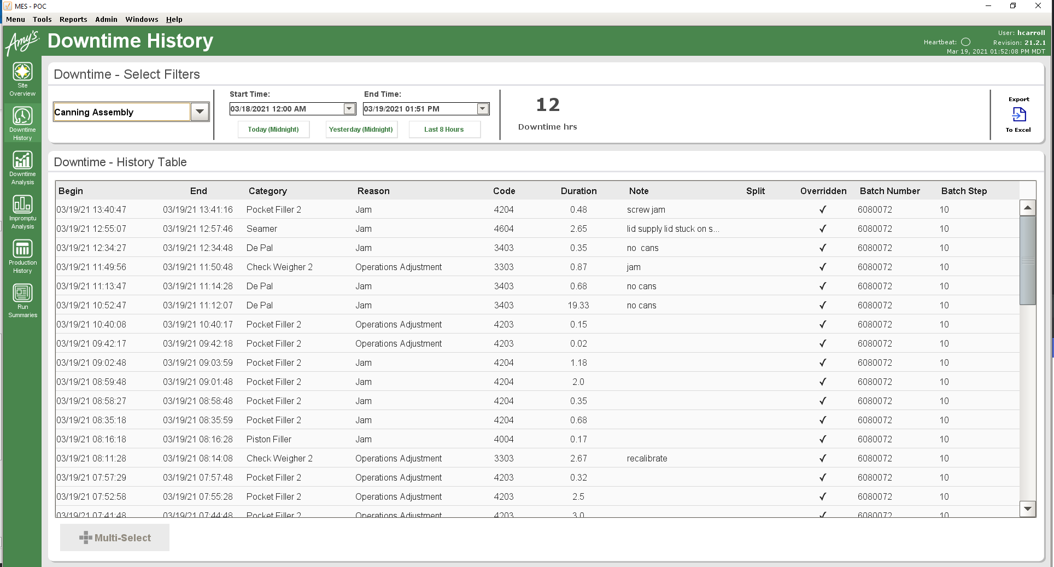Sort by the End column header

[x=198, y=191]
